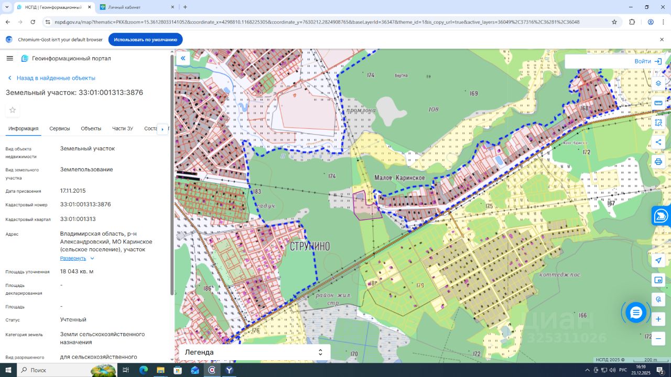Open the Части ЗУ tab
Viewport: 671px width, 377px height.
[123, 128]
